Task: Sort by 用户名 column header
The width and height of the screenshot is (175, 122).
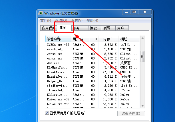Action: pos(80,39)
